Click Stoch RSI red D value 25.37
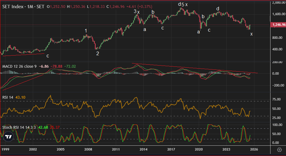286x156 pixels. (x=54, y=127)
